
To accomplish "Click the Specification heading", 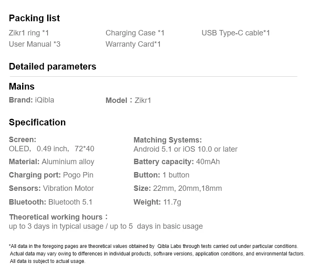I will click(x=37, y=122).
